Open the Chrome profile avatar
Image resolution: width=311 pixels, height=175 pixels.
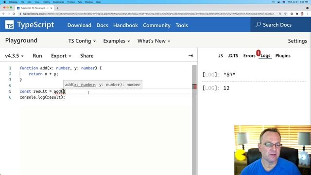pos(302,14)
